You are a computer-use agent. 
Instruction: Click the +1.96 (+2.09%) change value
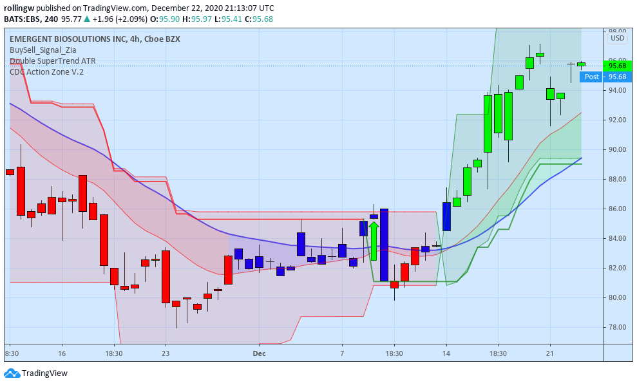pos(120,19)
